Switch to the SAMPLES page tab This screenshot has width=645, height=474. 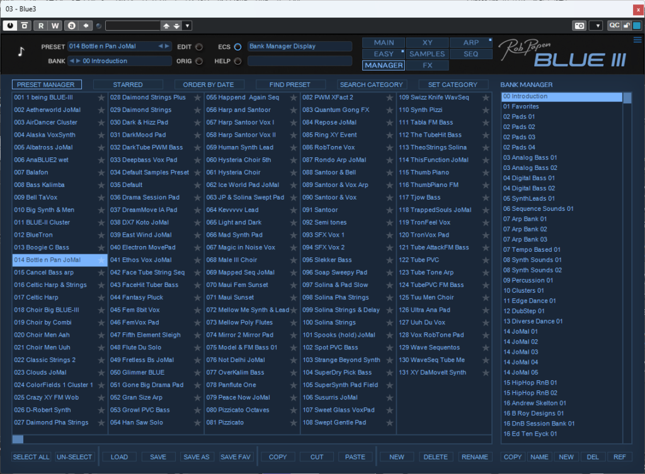[x=427, y=54]
